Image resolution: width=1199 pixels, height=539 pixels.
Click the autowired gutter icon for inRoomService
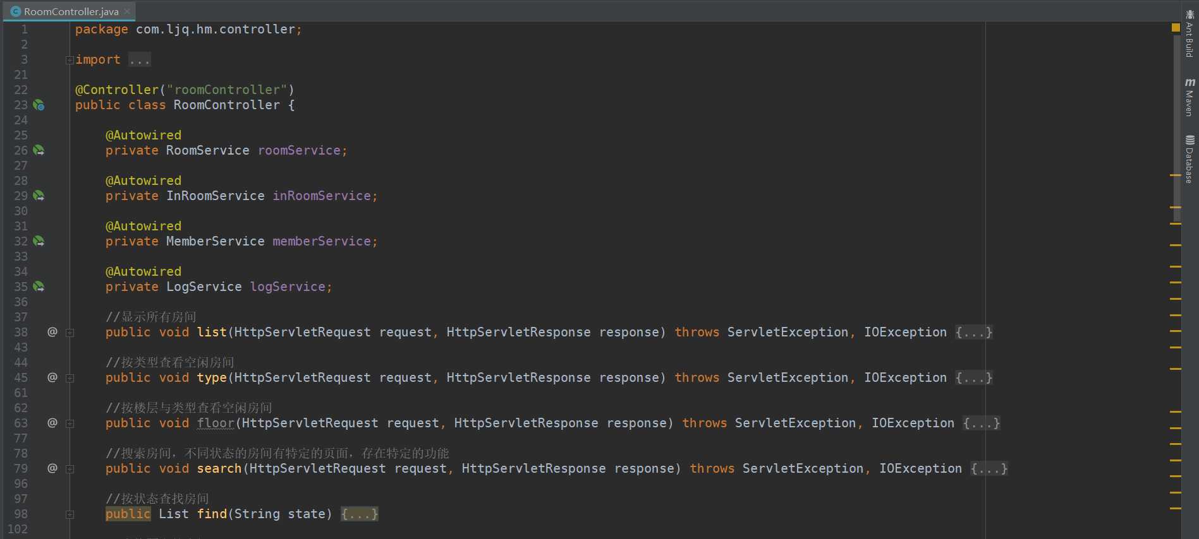click(39, 196)
